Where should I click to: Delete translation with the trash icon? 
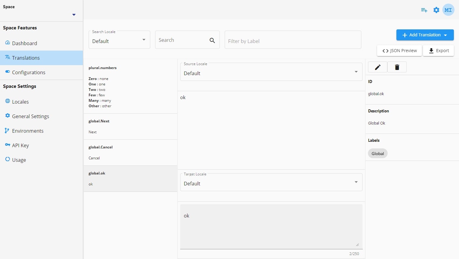click(x=397, y=67)
